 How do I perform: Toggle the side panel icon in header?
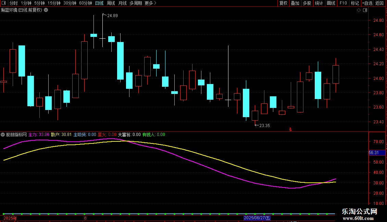click(365, 10)
